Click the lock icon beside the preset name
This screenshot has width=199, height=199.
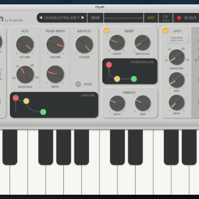(x=78, y=18)
